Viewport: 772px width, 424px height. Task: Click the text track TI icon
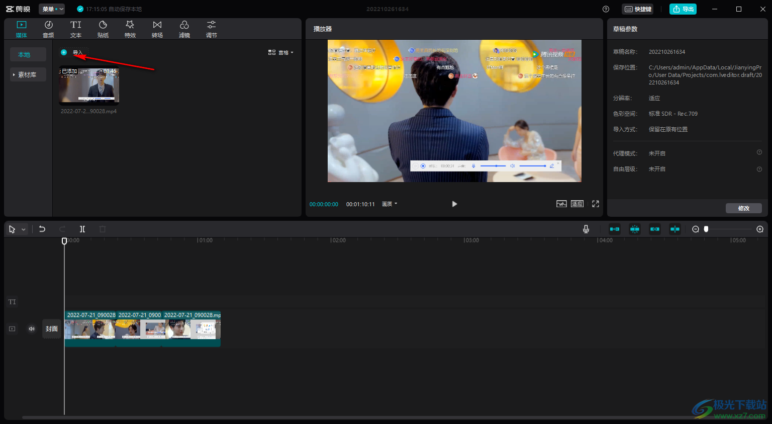(12, 302)
